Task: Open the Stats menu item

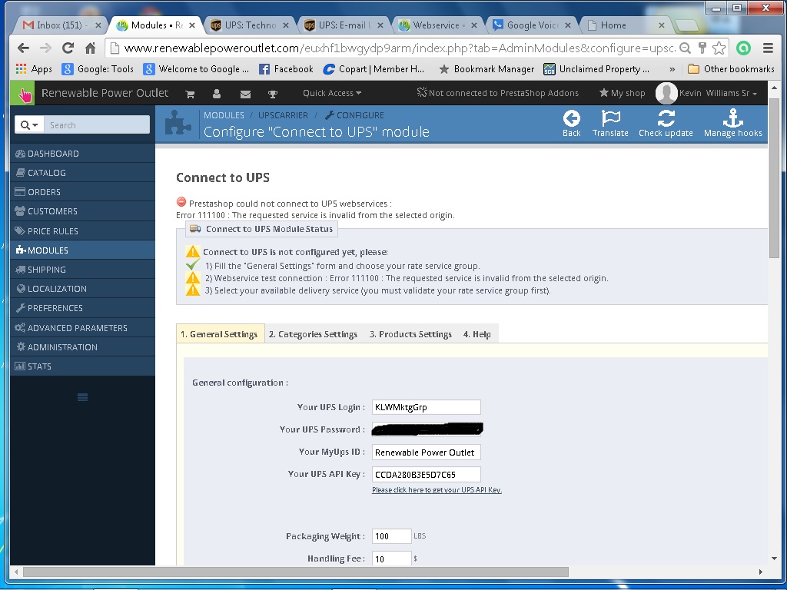Action: click(x=82, y=366)
